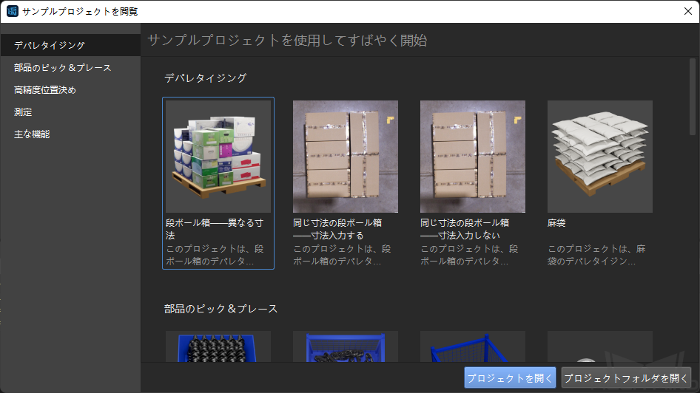Switch to 測定 category
Image resolution: width=700 pixels, height=393 pixels.
[70, 112]
